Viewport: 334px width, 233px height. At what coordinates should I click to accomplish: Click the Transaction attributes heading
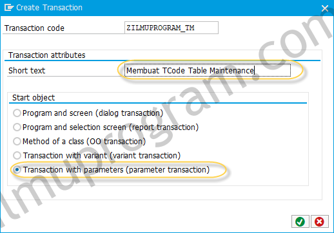click(47, 55)
